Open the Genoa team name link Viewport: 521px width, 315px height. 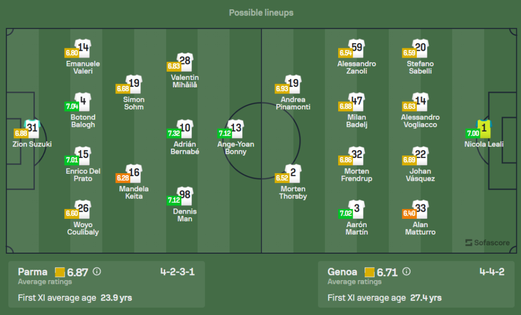click(x=342, y=272)
